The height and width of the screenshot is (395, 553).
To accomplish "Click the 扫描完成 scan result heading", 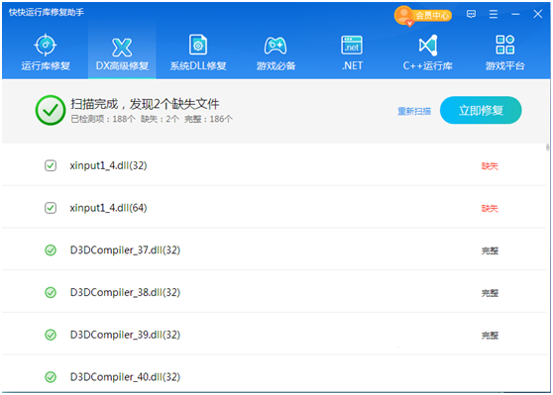I will (145, 104).
